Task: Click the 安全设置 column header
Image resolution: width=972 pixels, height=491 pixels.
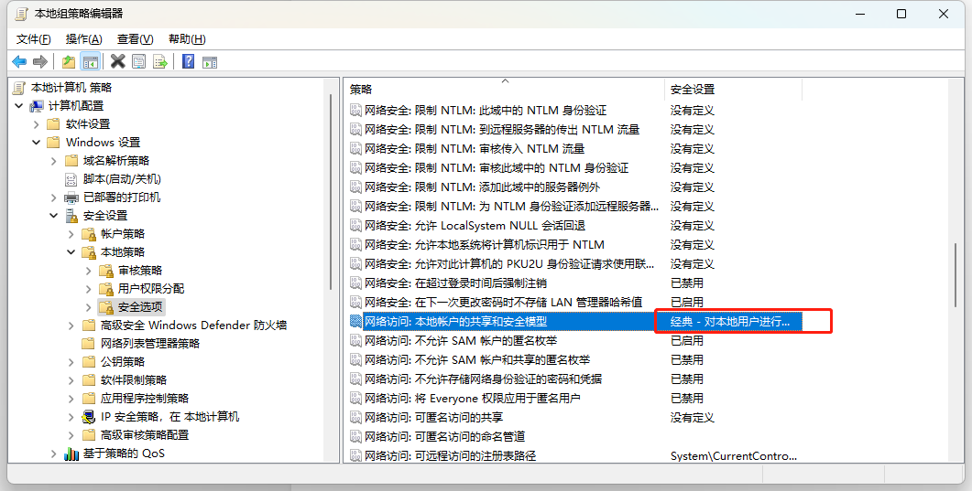Action: click(733, 90)
